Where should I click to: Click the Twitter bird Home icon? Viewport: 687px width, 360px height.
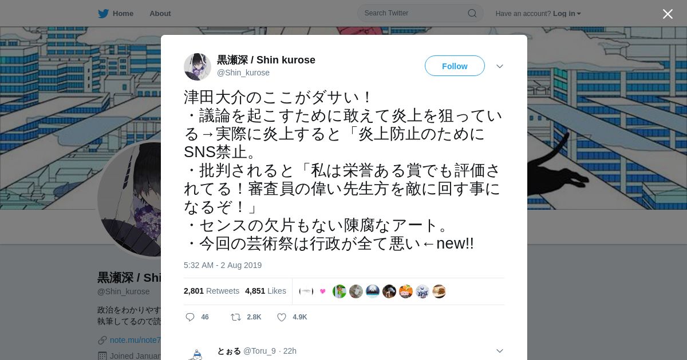coord(103,13)
